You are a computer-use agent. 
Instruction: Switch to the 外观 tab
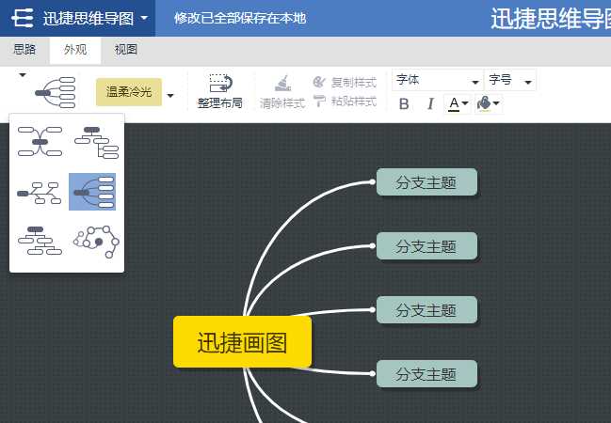pos(75,50)
